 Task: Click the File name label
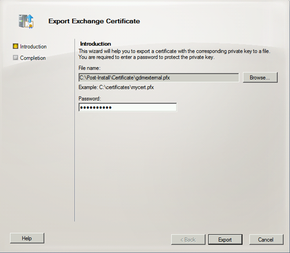[x=89, y=68]
